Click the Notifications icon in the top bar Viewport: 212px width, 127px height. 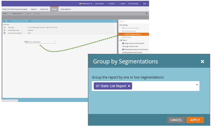(x=80, y=4)
